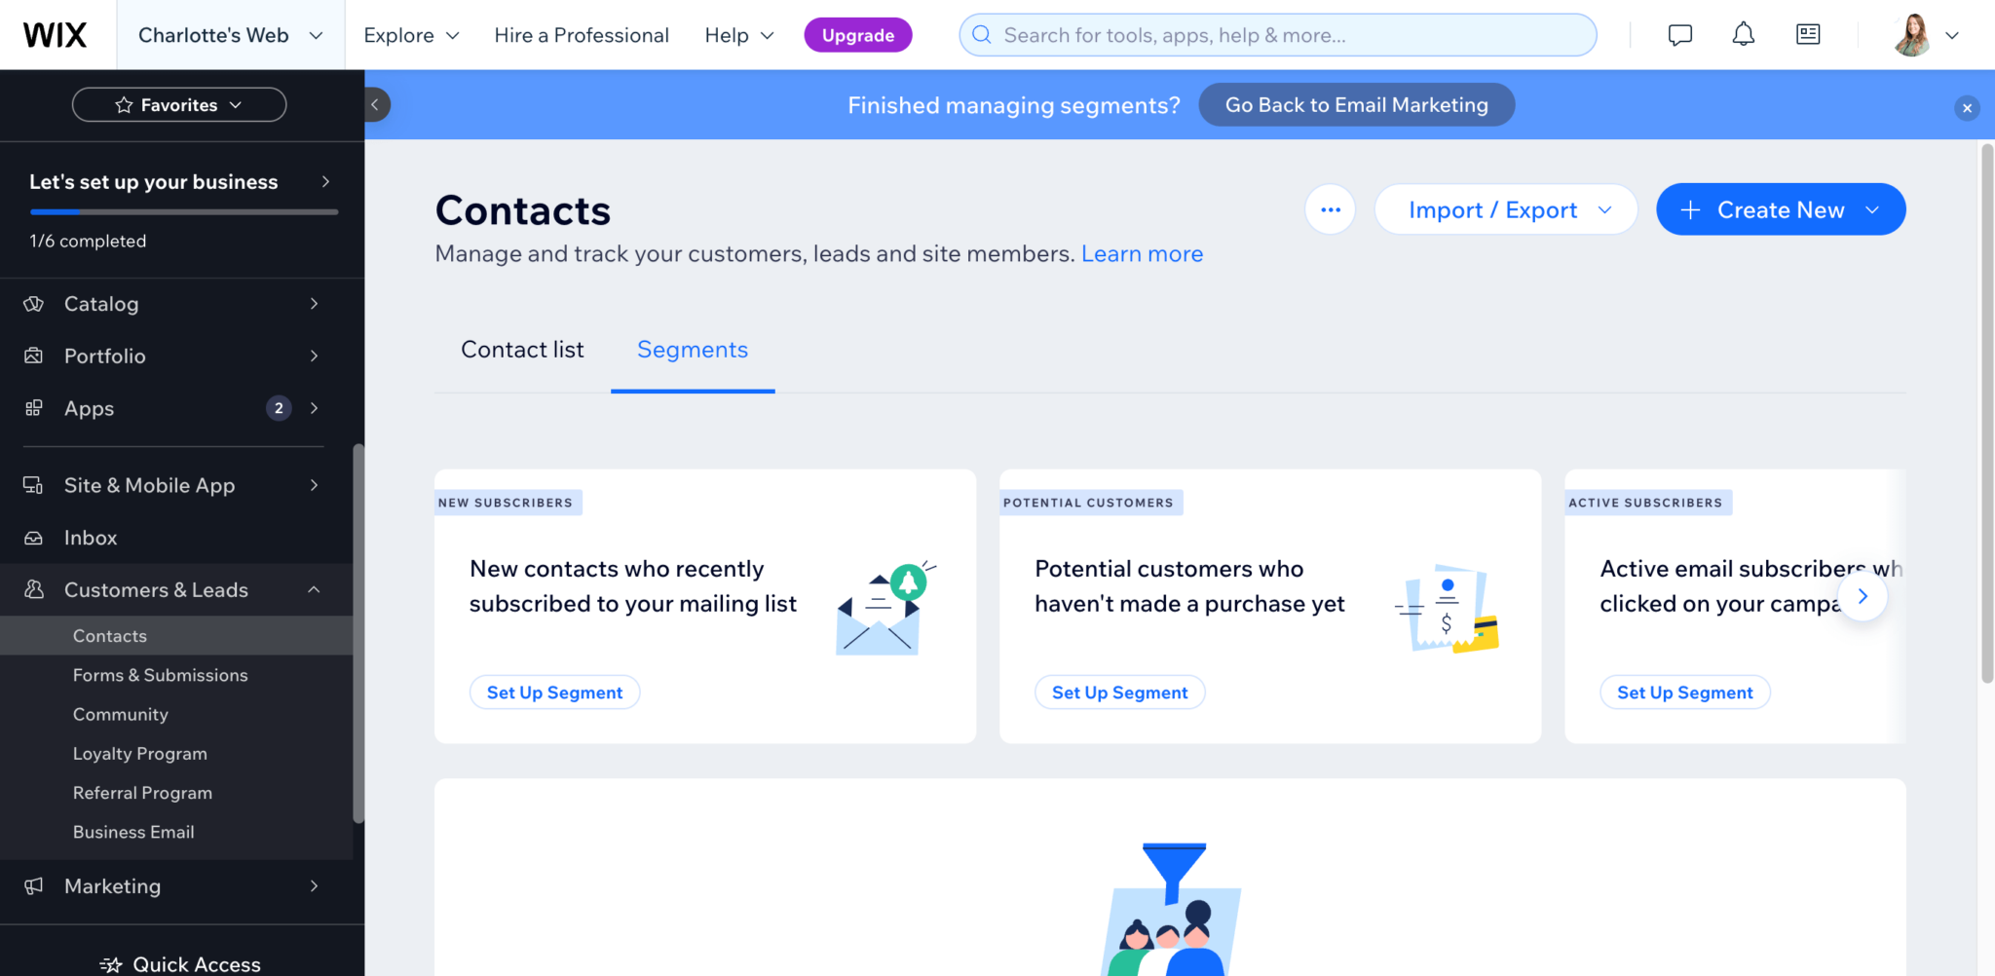Click the Wix logo
This screenshot has height=976, width=1995.
(56, 34)
